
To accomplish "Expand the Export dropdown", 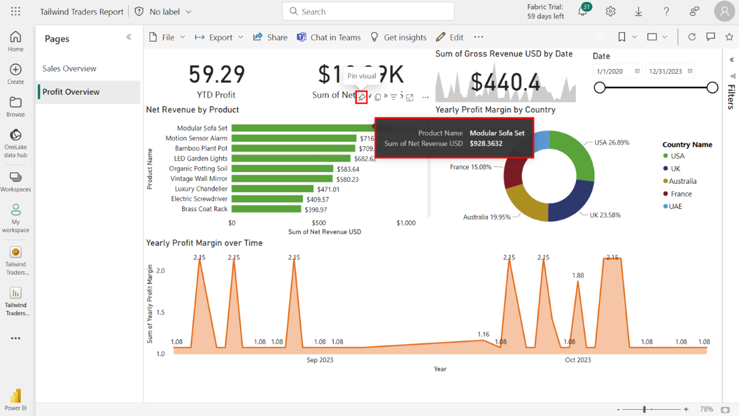I will [220, 38].
